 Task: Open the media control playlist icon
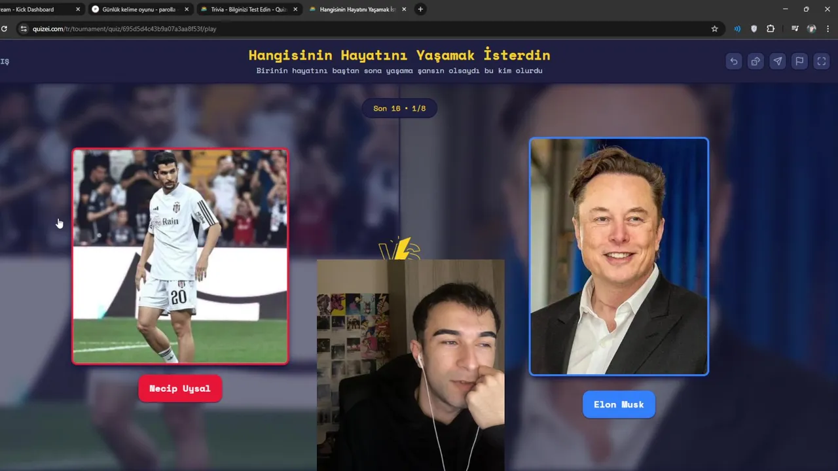pos(795,29)
